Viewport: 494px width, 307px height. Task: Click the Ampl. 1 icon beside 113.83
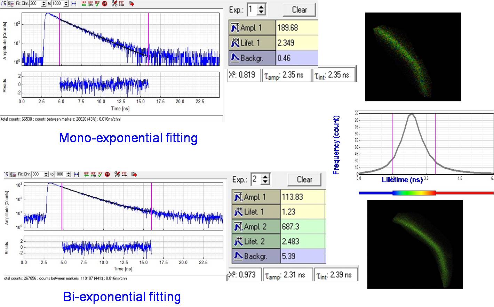[x=238, y=197]
